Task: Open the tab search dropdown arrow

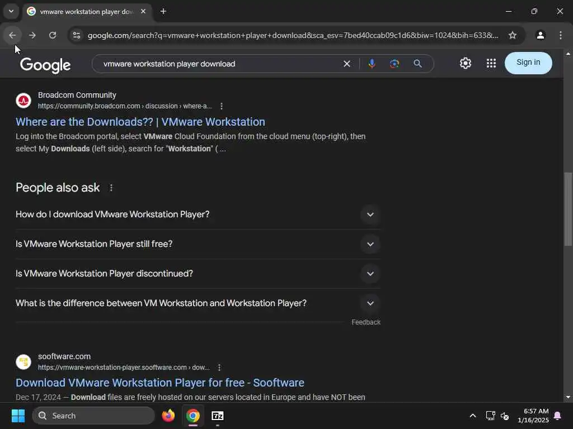Action: (11, 11)
